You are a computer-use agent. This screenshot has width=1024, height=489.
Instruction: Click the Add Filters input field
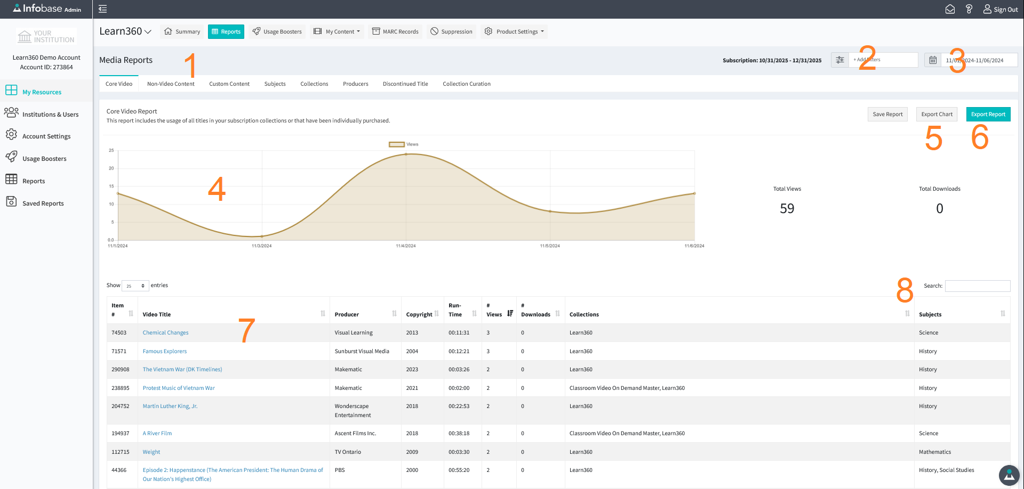883,60
